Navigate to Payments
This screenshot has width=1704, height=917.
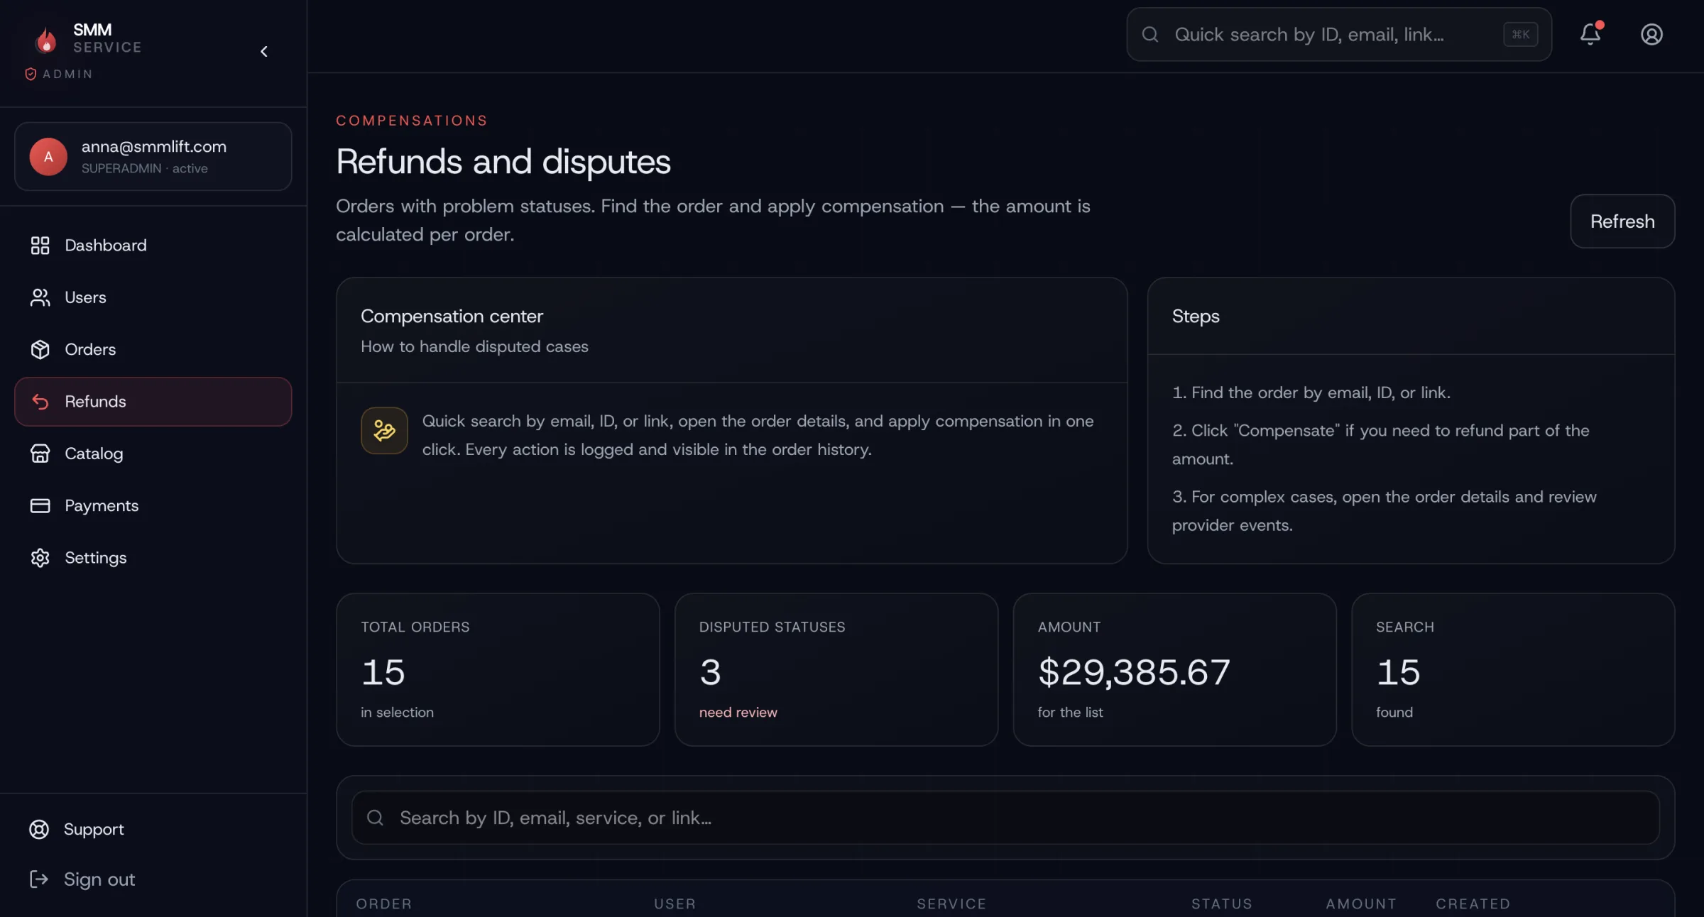click(x=101, y=505)
